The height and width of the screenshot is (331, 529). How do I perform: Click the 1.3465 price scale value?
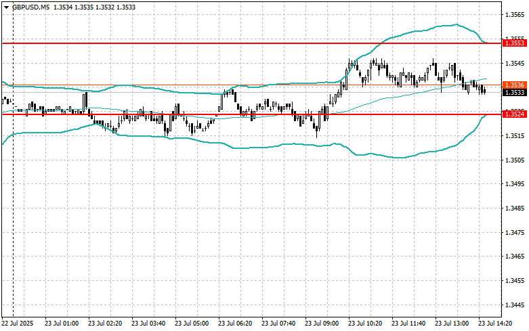click(515, 257)
